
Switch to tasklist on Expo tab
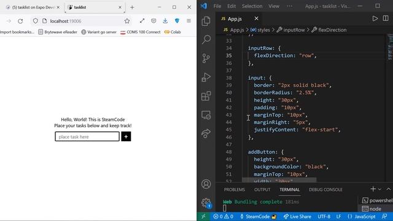click(x=33, y=7)
